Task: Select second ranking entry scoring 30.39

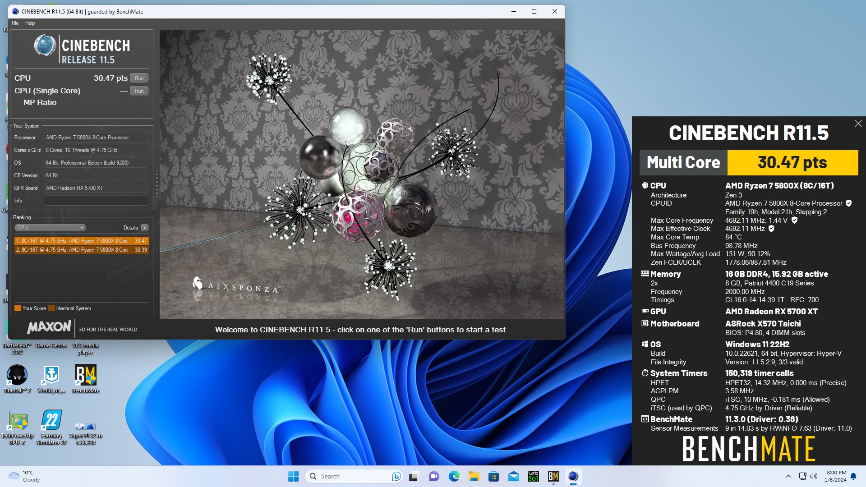Action: pos(82,249)
